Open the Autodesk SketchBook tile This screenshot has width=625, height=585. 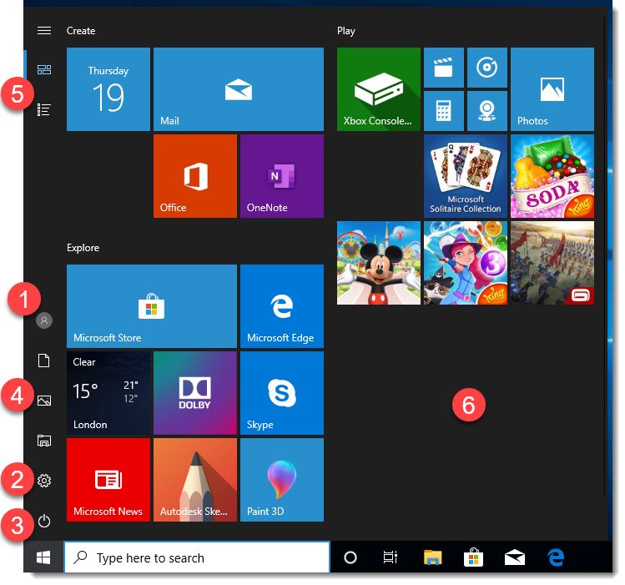click(195, 480)
